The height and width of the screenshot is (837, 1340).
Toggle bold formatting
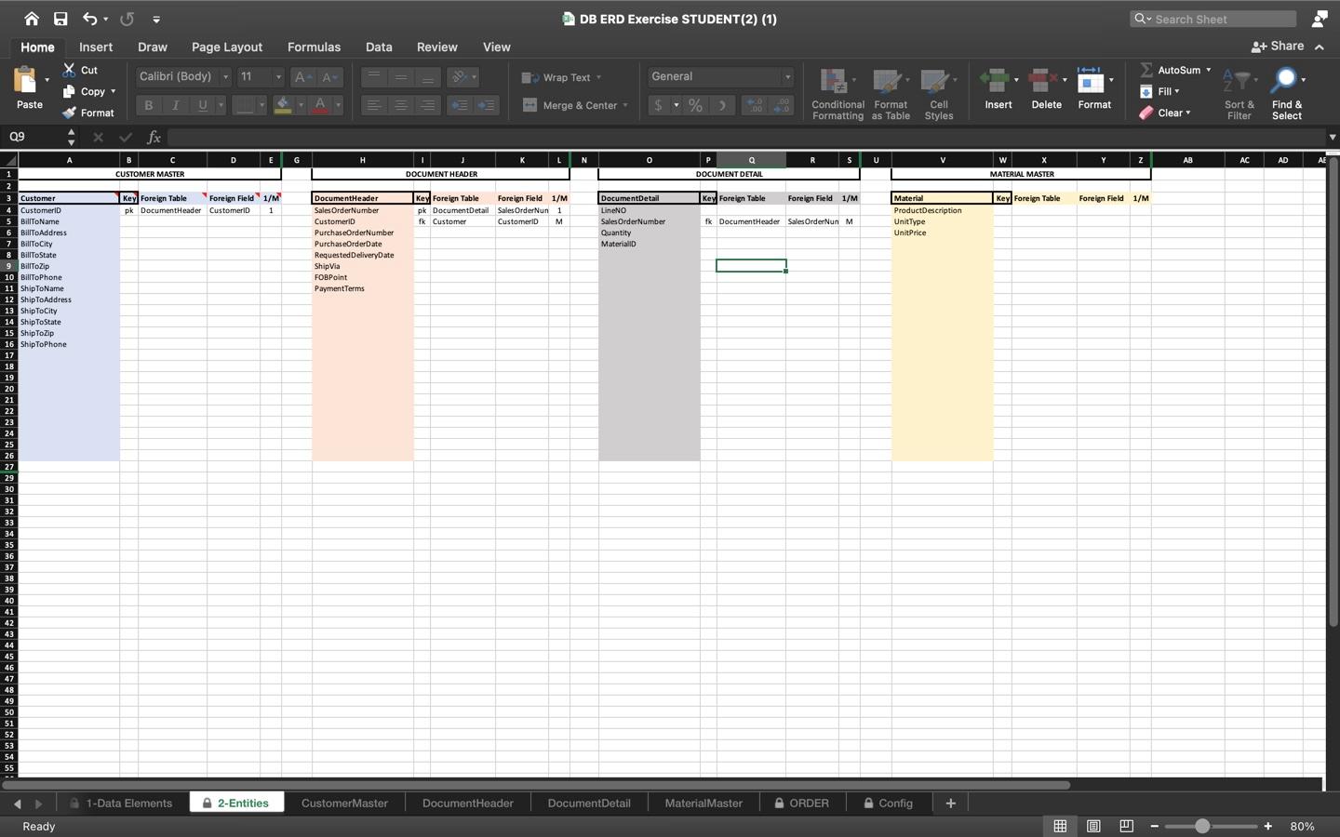148,105
